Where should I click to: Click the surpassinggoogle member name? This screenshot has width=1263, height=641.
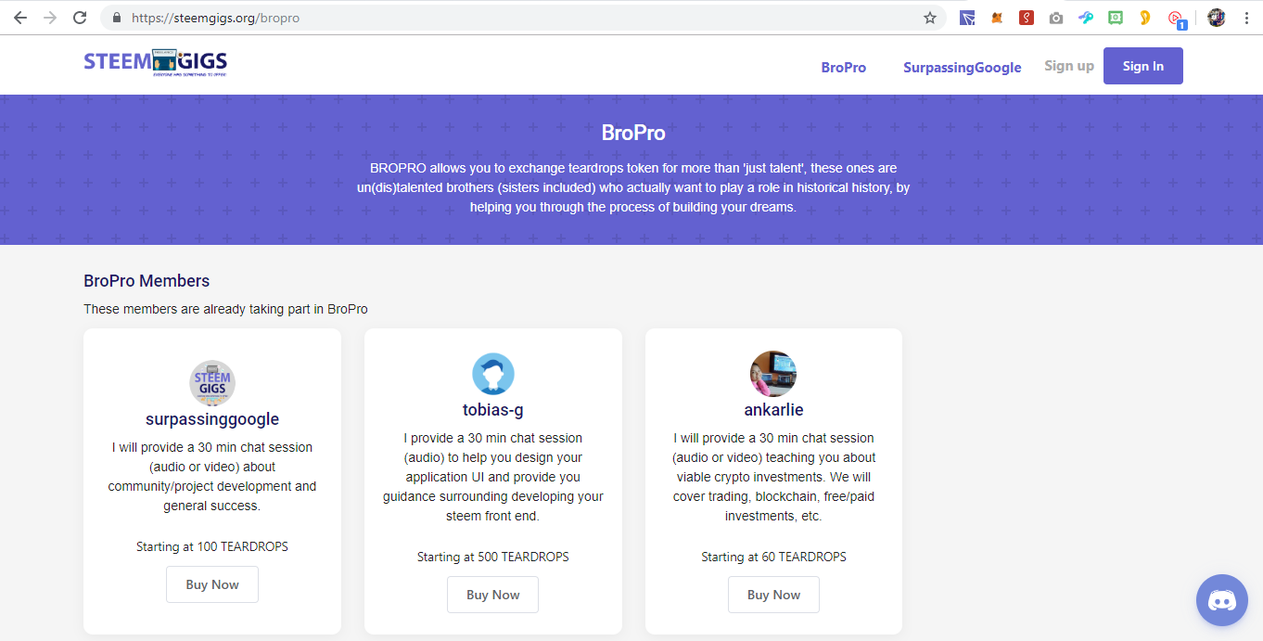[212, 419]
